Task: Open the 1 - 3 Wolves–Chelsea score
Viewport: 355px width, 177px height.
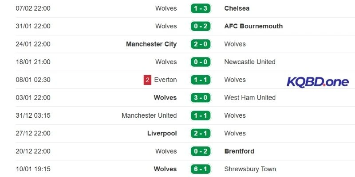Action: [201, 8]
